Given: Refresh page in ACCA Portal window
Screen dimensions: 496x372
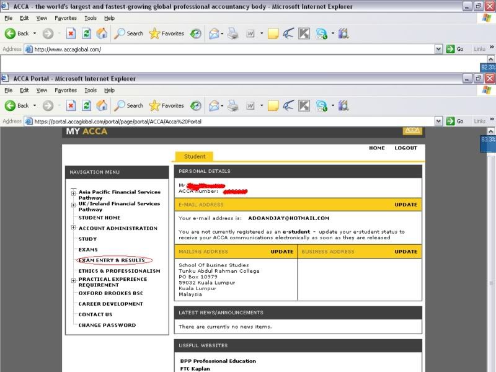Looking at the screenshot, I should click(x=86, y=105).
